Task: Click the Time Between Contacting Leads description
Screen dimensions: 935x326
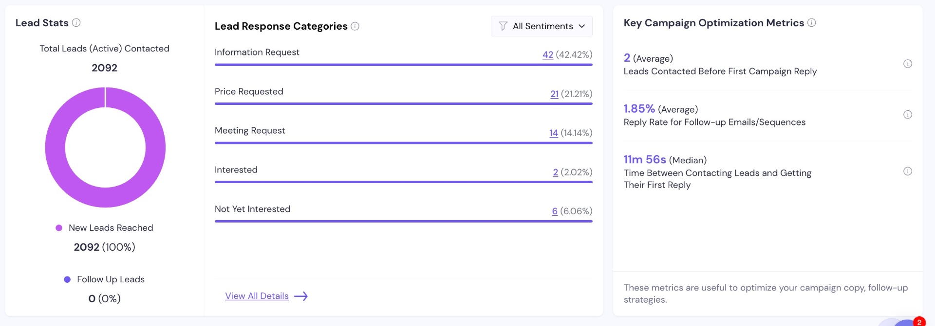Action: tap(717, 179)
